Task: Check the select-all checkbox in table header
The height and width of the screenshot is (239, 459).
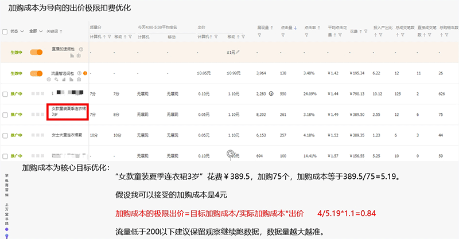Action: click(x=5, y=32)
